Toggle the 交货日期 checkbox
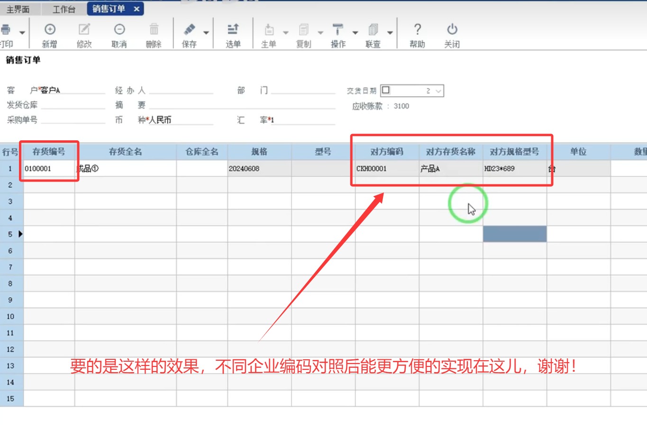This screenshot has width=647, height=429. (x=386, y=90)
